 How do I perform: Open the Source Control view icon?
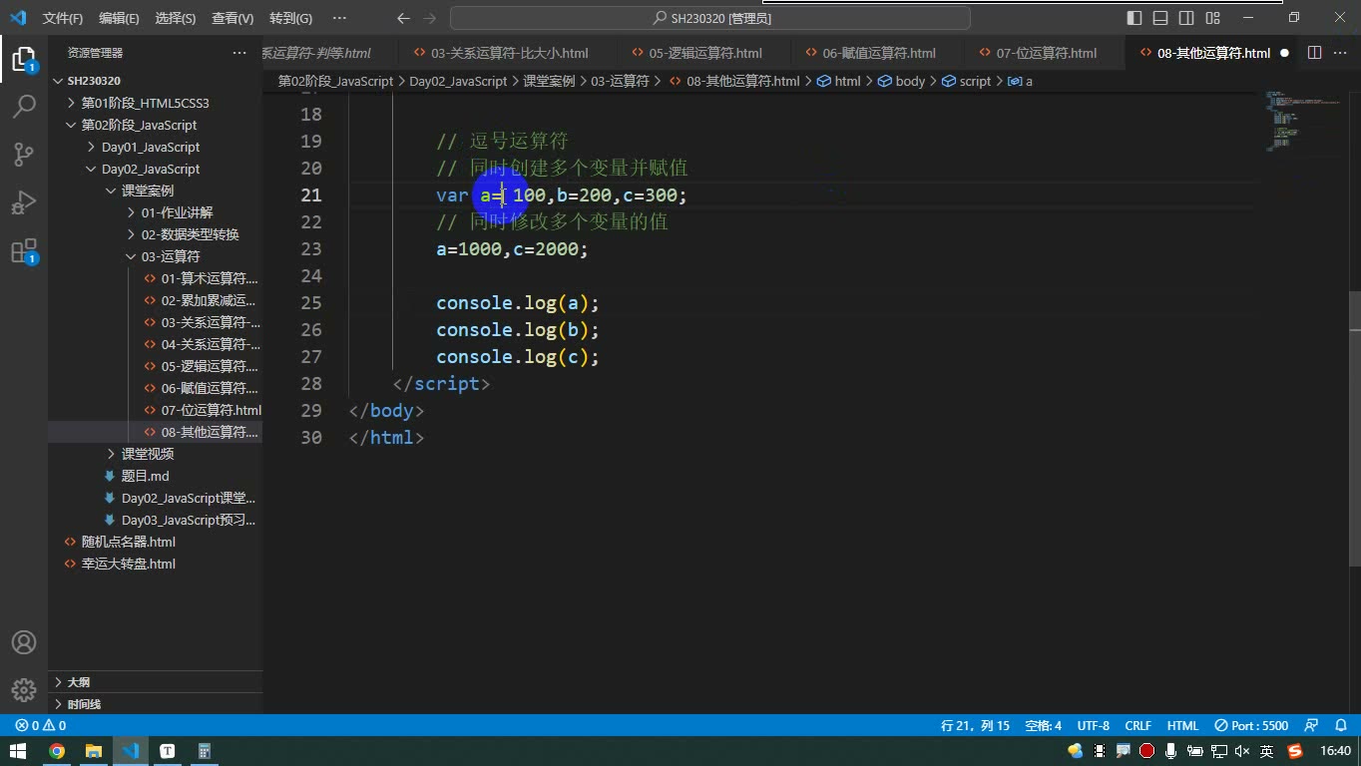click(24, 154)
